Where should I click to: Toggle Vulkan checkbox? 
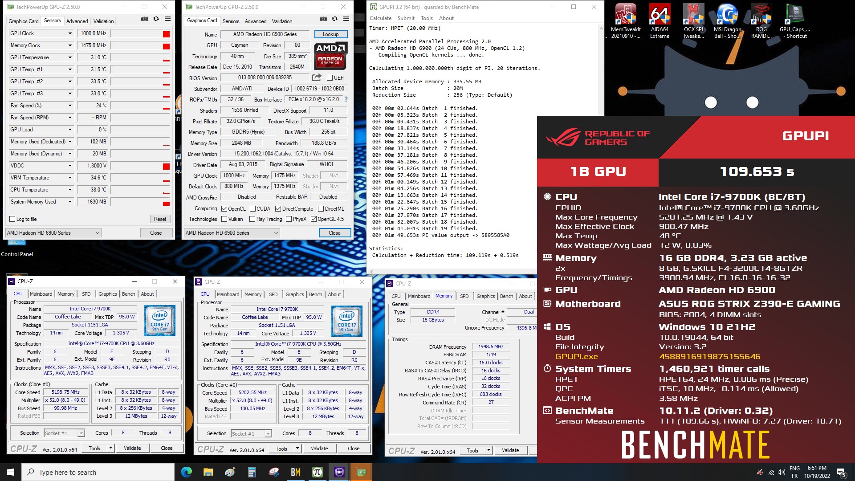click(224, 219)
